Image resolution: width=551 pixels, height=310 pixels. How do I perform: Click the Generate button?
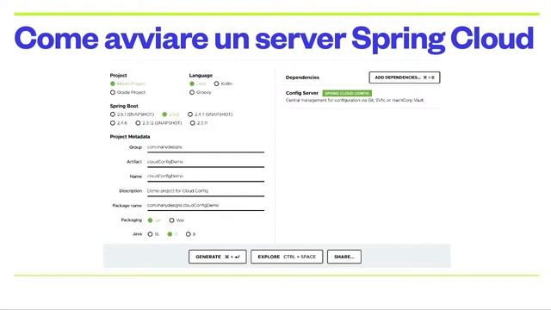click(x=218, y=257)
